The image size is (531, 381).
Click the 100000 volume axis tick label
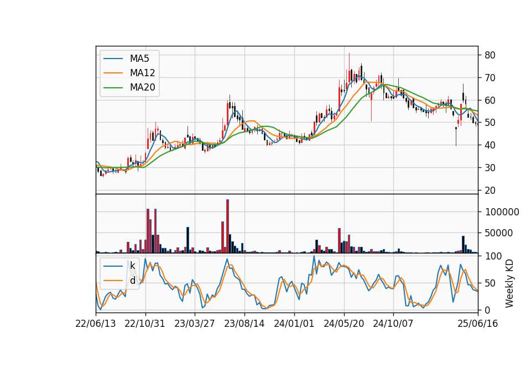click(502, 212)
